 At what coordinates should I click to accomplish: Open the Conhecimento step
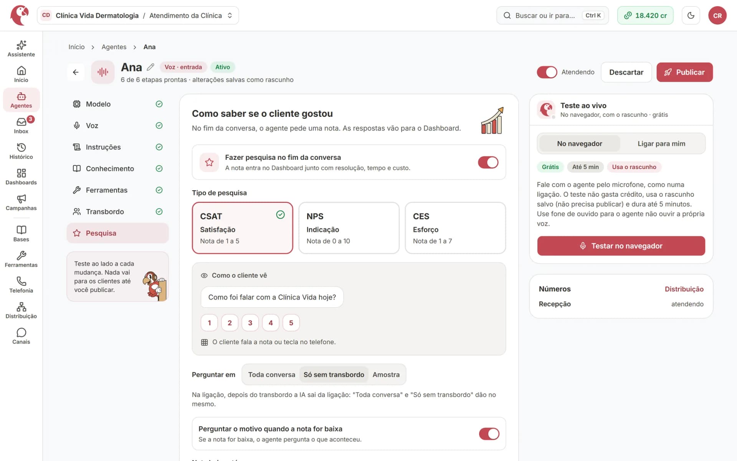pyautogui.click(x=117, y=169)
